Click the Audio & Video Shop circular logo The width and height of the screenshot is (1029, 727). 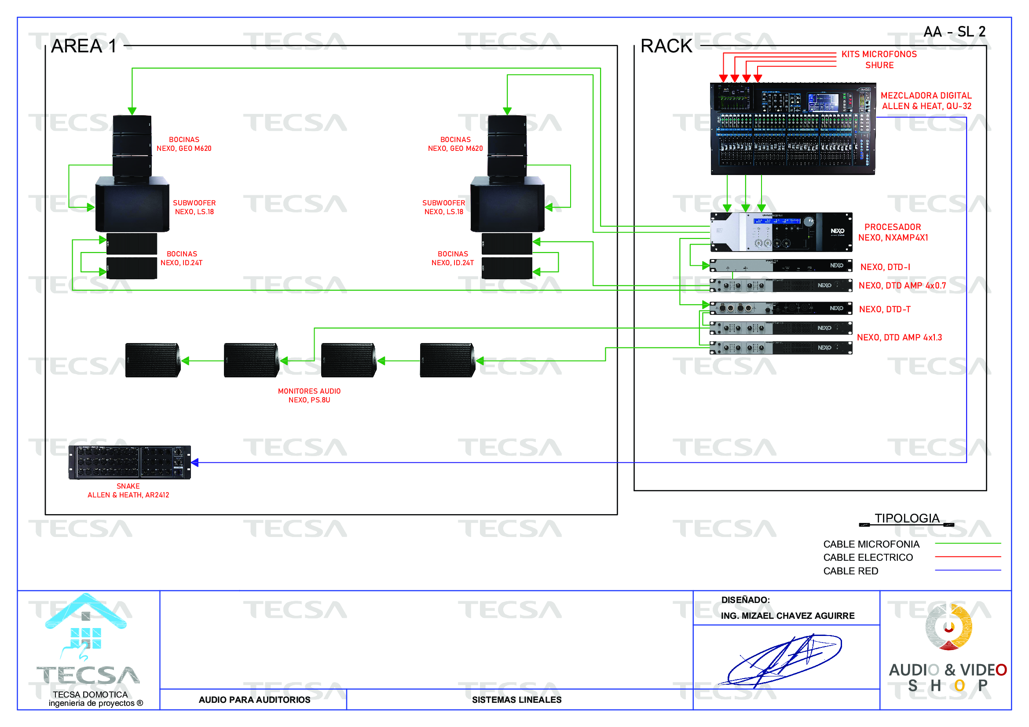(949, 627)
